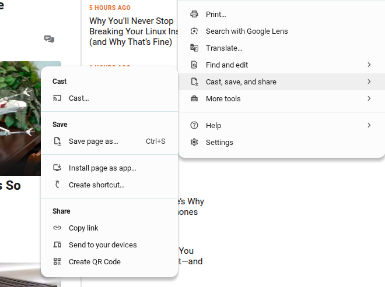
Task: Click the Cast screen icon
Action: [x=57, y=98]
